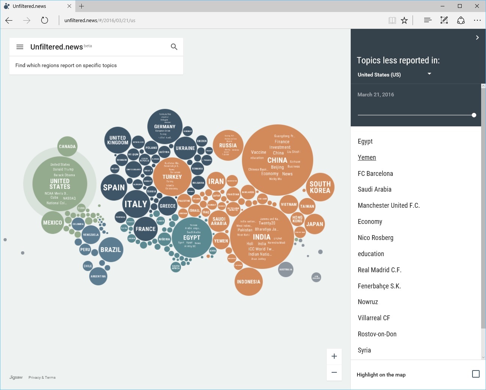The width and height of the screenshot is (486, 390).
Task: Click the United Kingdom bubble
Action: pyautogui.click(x=118, y=140)
